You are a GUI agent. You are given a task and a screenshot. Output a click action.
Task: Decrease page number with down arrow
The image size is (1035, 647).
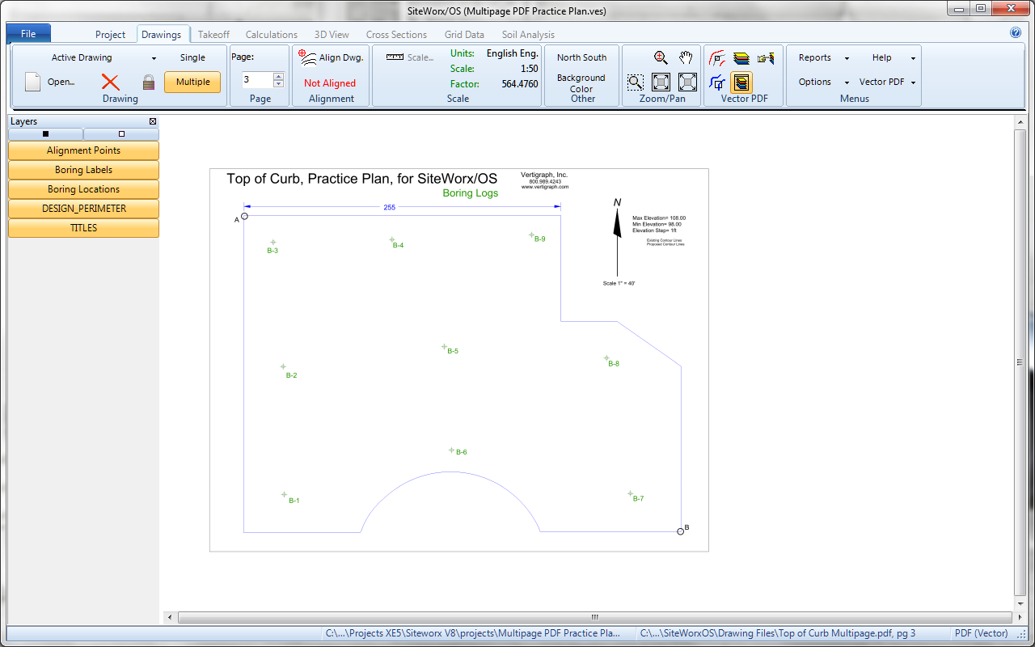(x=278, y=83)
